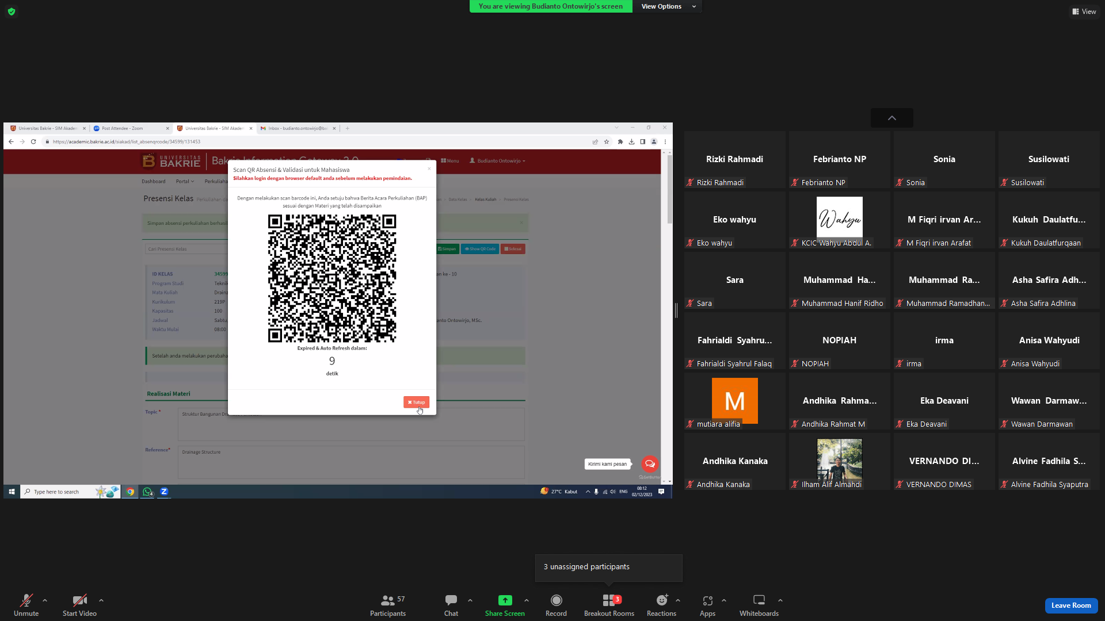Reload the page in the browser

33,141
